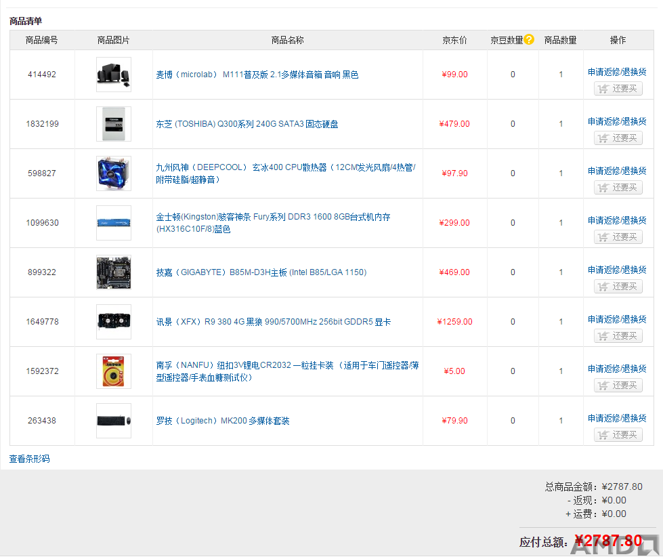Select product number 899322
The image size is (663, 559).
tap(42, 272)
